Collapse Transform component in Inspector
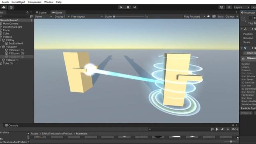The width and height of the screenshot is (256, 144). [242, 29]
